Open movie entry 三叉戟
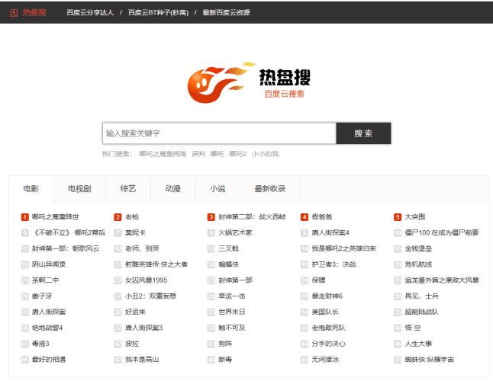Image resolution: width=493 pixels, height=381 pixels. 229,248
